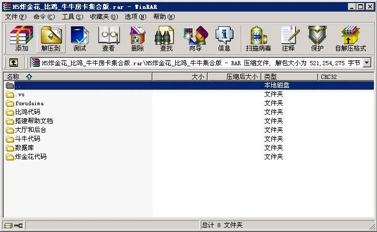Screen dimensions: 377x232
Task: Click the Scan Virus (扫描病毒) icon
Action: pos(259,39)
